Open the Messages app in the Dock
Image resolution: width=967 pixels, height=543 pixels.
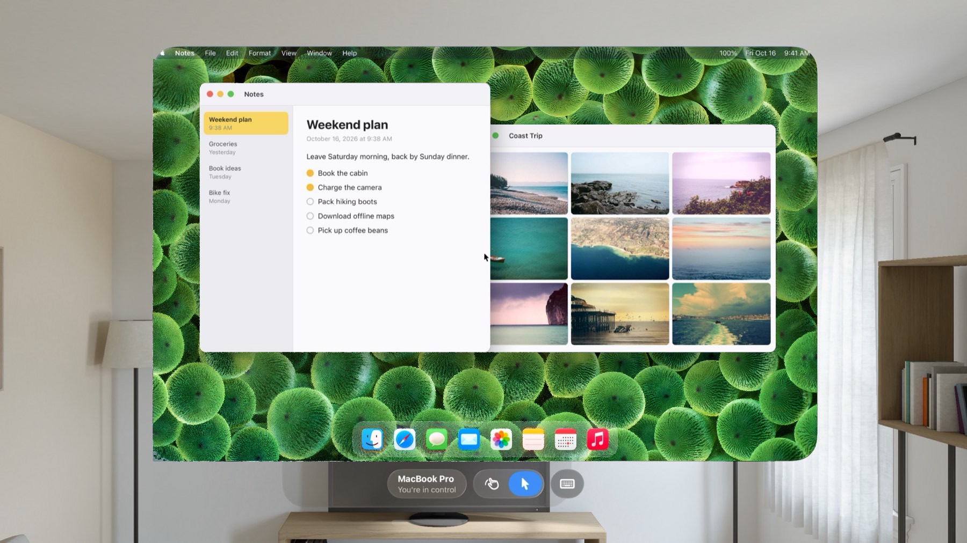[437, 439]
